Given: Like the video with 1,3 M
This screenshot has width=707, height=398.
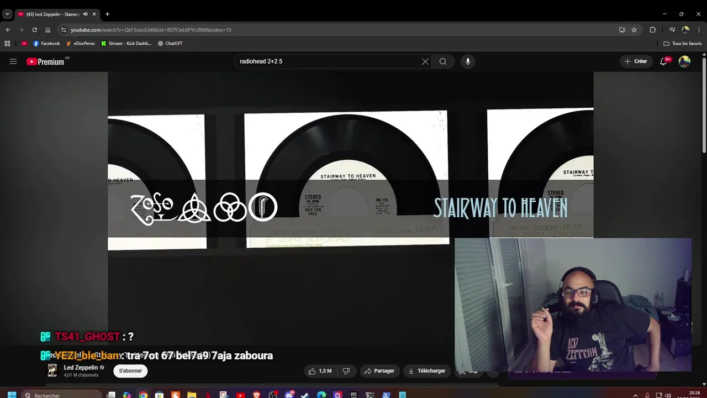Looking at the screenshot, I should [320, 371].
